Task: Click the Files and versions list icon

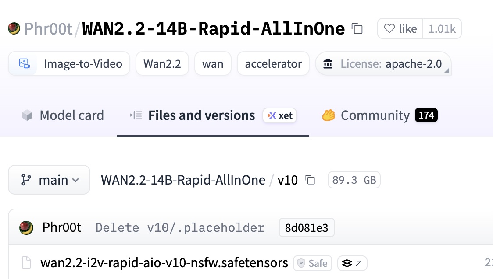Action: [x=136, y=115]
